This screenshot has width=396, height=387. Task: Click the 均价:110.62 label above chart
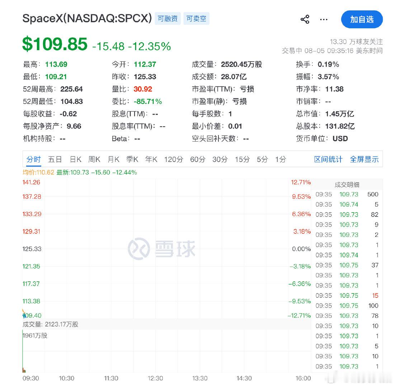click(x=38, y=172)
